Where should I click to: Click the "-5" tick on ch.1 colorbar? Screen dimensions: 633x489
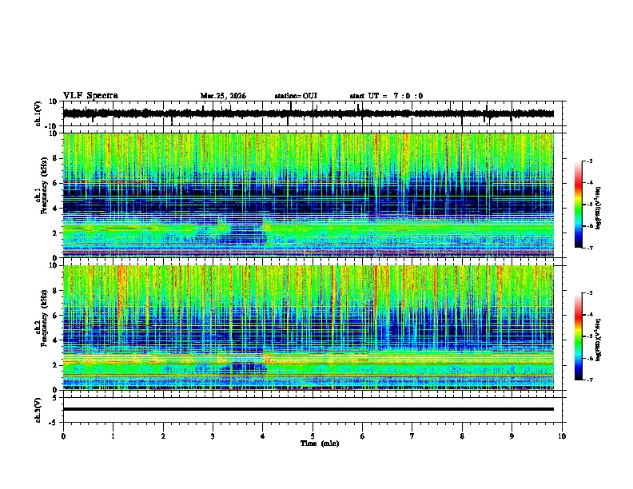(590, 205)
